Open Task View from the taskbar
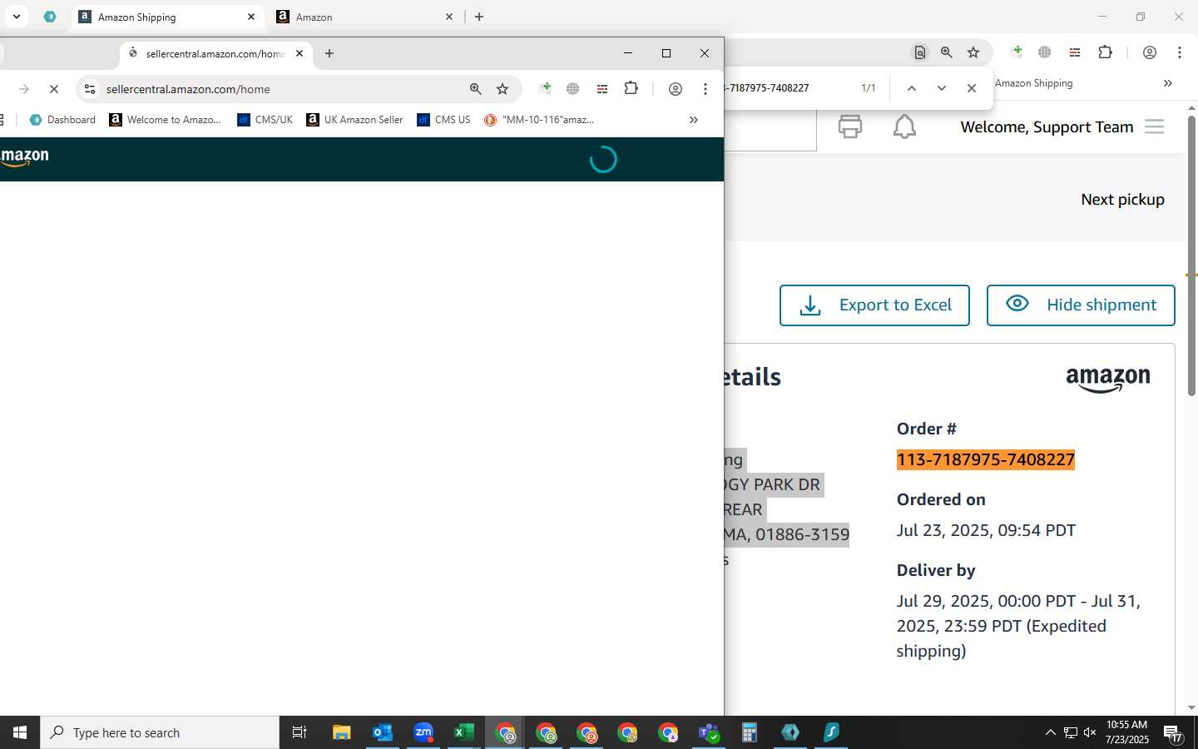Viewport: 1198px width, 749px height. [x=299, y=732]
